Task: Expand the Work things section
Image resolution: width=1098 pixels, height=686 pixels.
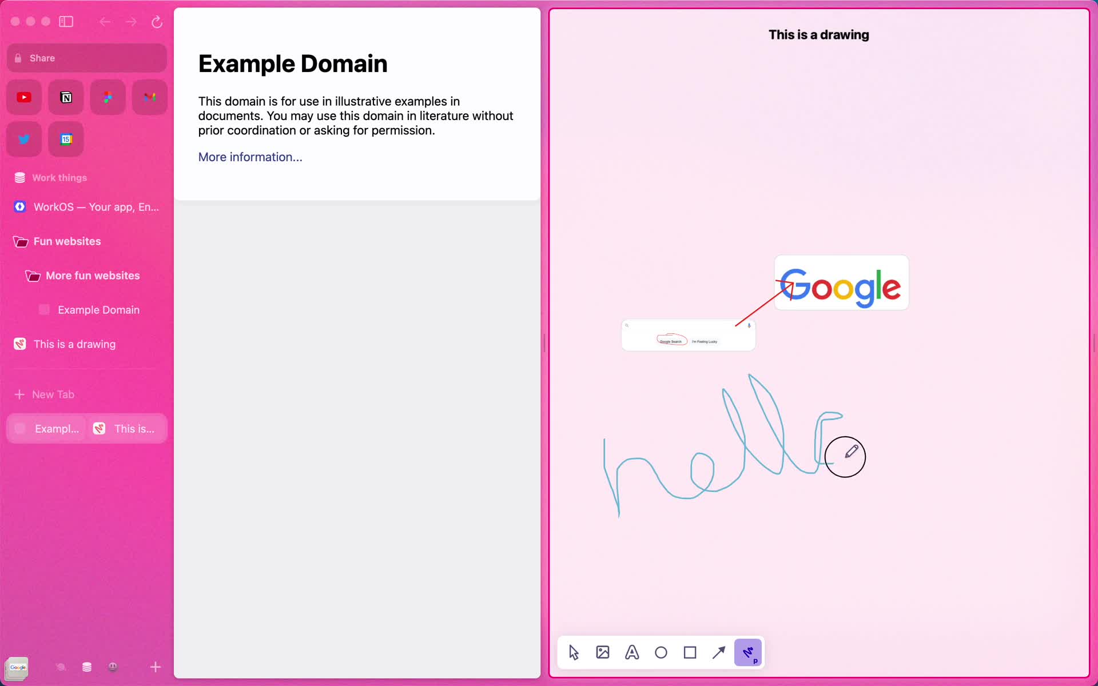Action: pos(59,177)
